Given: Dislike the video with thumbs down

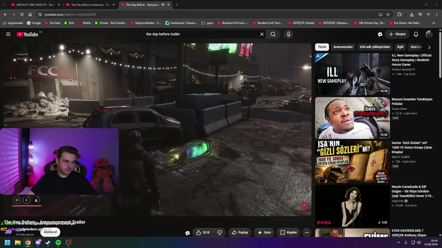Looking at the screenshot, I should pos(220,232).
